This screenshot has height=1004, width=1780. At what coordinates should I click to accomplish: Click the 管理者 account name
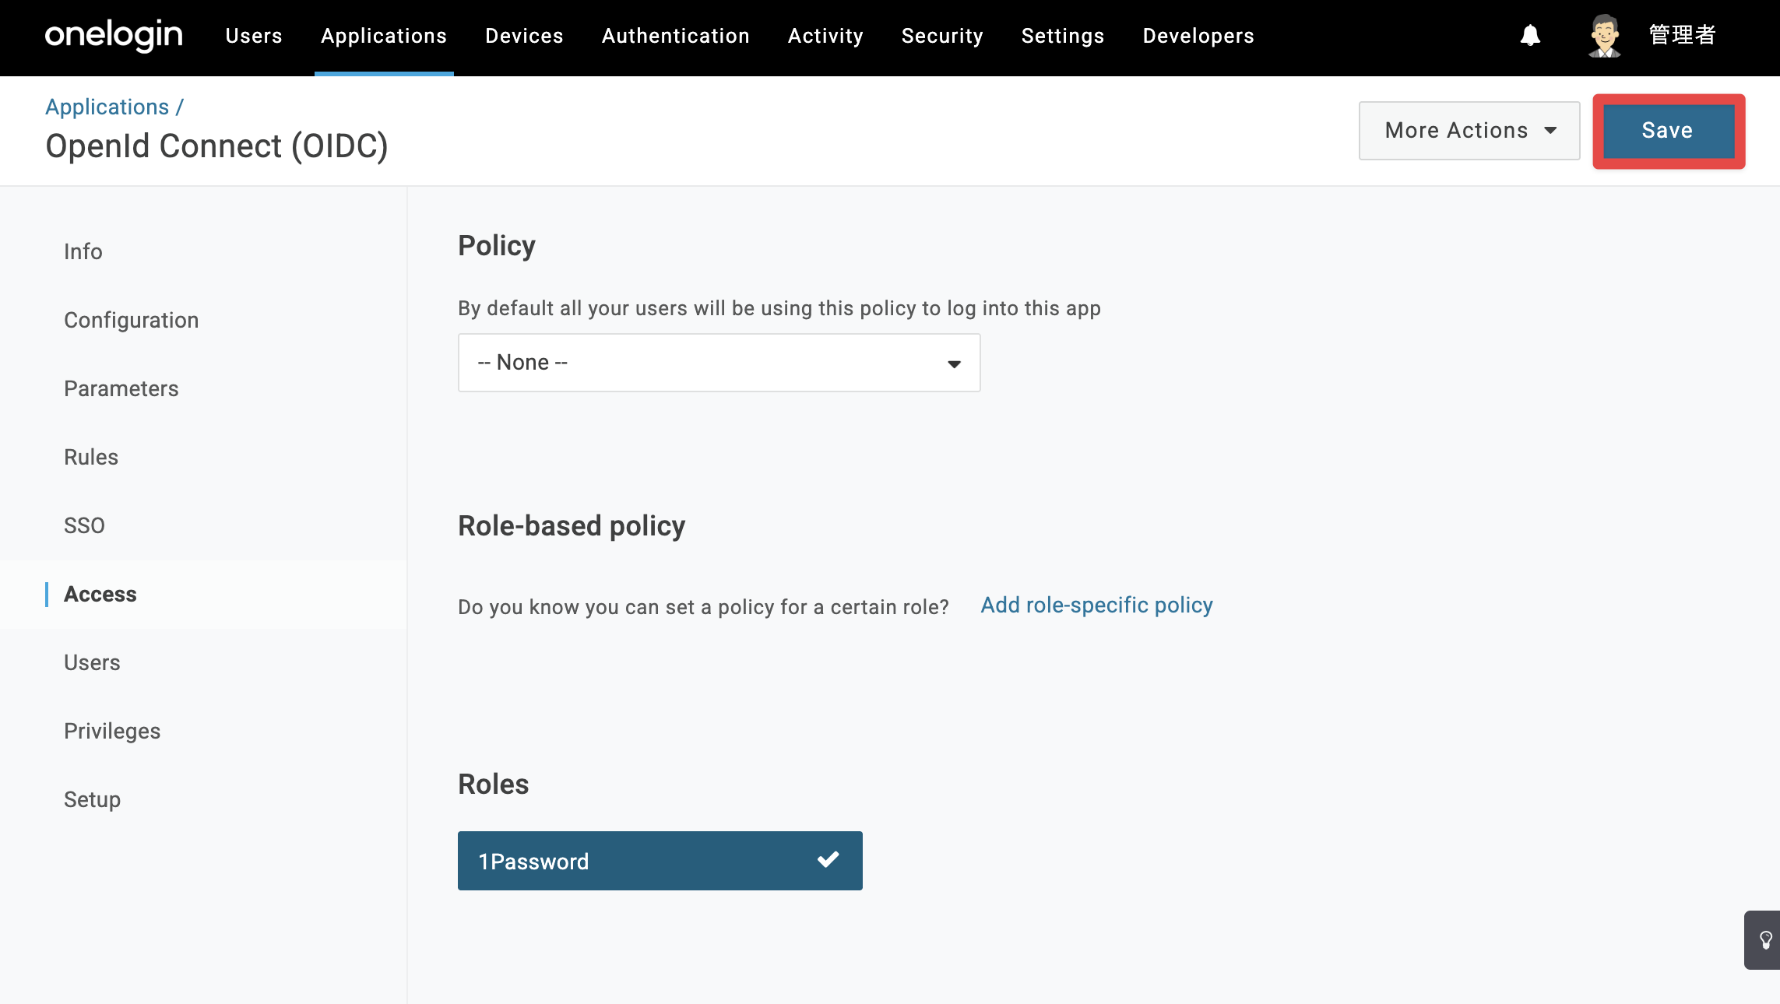(1683, 36)
